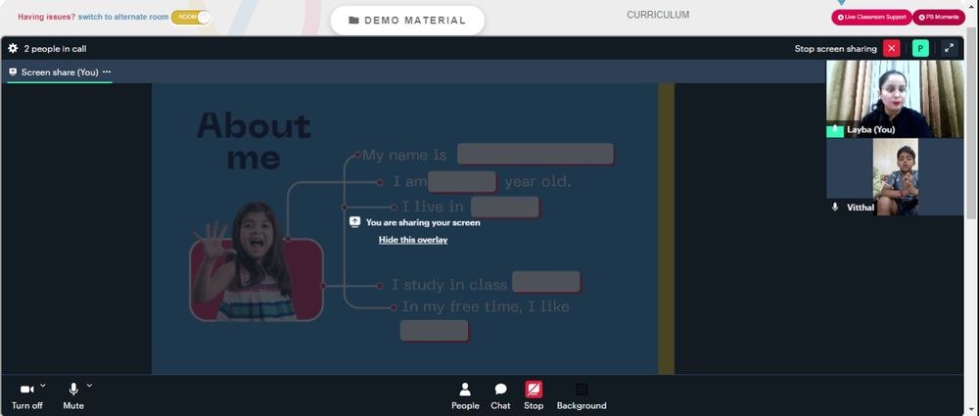Click the PS Moments button
The image size is (979, 416).
click(939, 18)
